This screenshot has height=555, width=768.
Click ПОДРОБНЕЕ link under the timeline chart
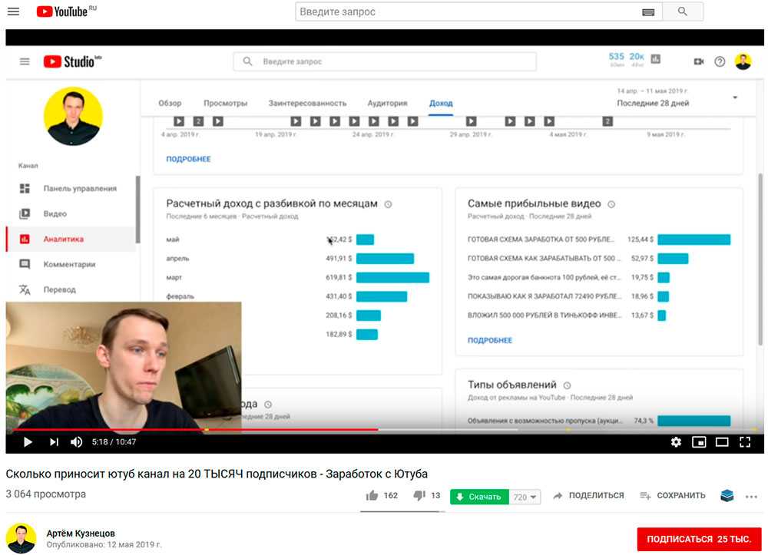tap(188, 159)
